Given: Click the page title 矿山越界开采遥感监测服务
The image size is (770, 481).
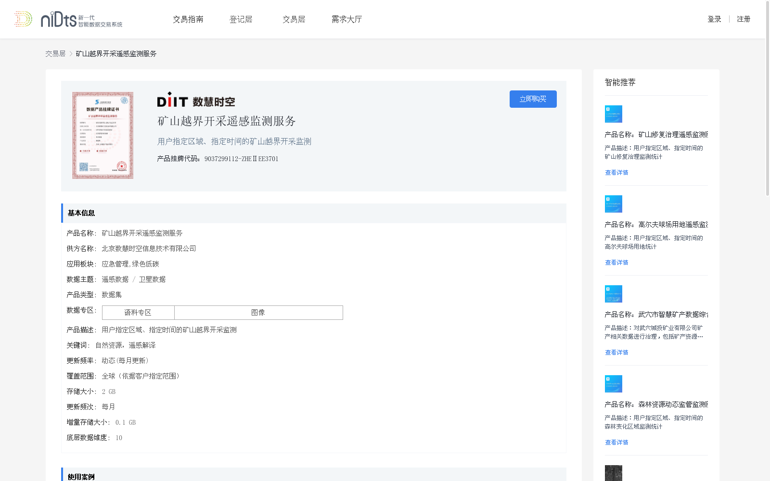Looking at the screenshot, I should coord(227,121).
